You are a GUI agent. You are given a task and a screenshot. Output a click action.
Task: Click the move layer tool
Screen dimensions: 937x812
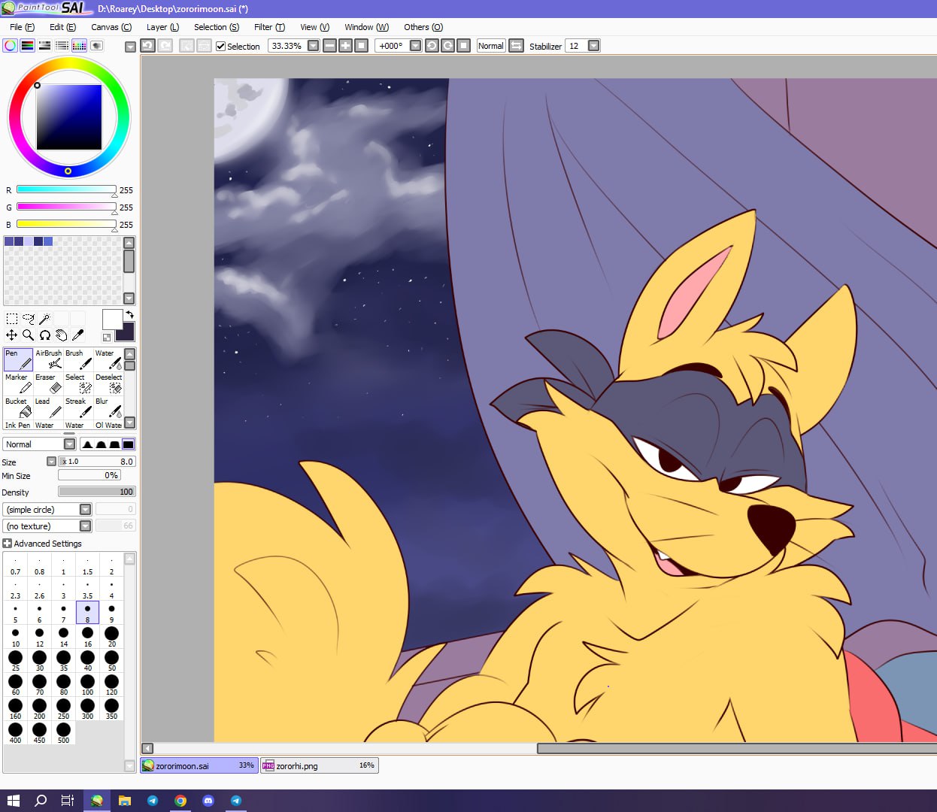(x=11, y=335)
